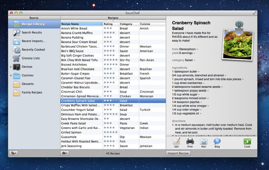
Task: Open the Recently Cooked clock icon
Action: click(x=16, y=50)
